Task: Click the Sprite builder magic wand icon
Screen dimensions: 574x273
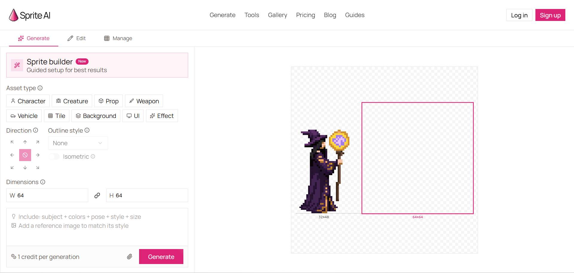Action: click(17, 65)
